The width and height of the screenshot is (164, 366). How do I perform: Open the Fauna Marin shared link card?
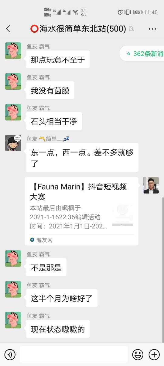(x=81, y=211)
